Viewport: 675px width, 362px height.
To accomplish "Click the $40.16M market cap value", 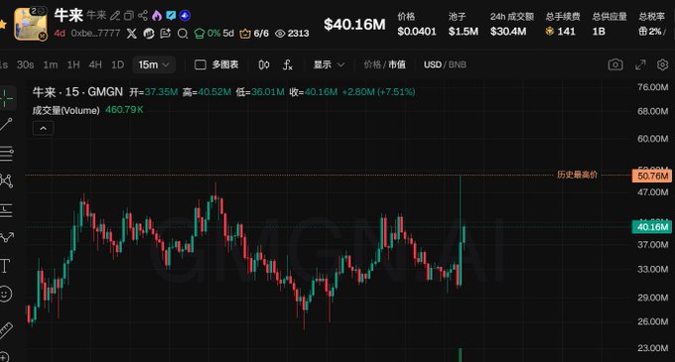I will click(x=354, y=25).
